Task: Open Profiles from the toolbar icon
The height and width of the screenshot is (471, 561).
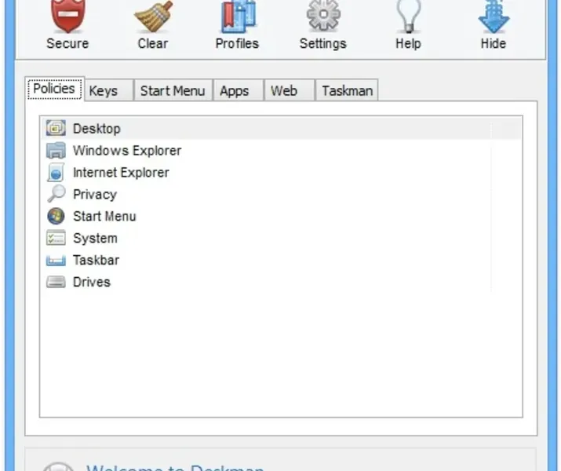Action: [x=238, y=16]
